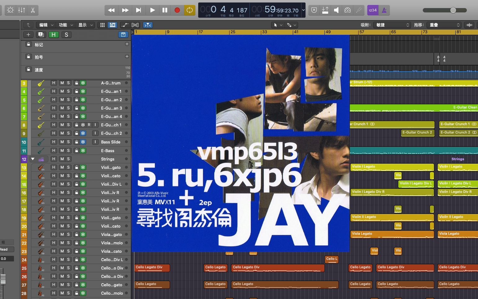The height and width of the screenshot is (299, 478).
Task: Click the lock icon on the 速度 track
Action: (29, 70)
